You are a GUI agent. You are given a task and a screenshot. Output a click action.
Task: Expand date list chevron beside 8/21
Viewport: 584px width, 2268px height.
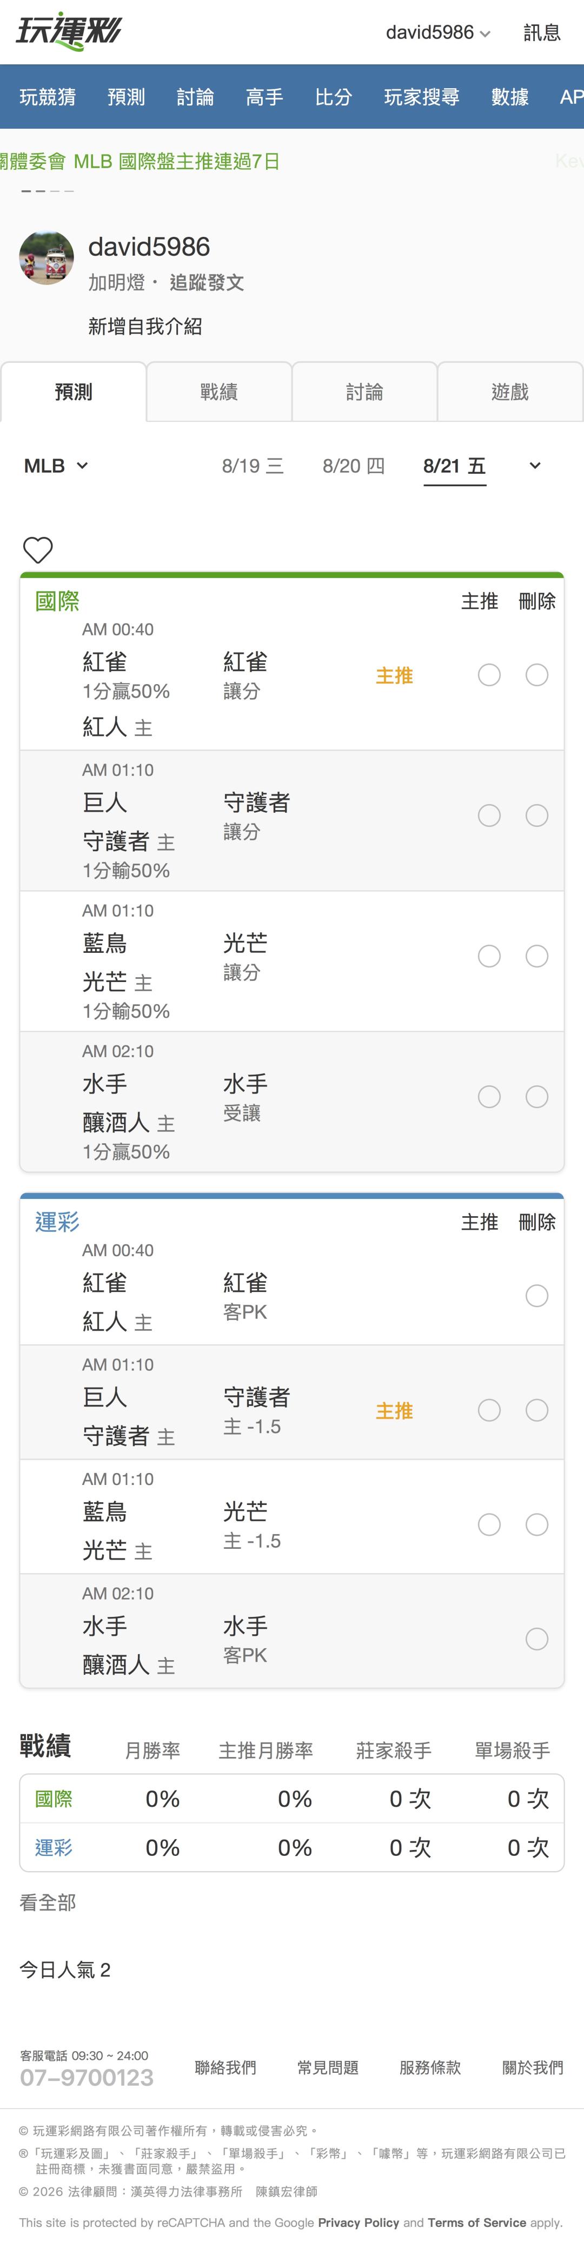535,466
